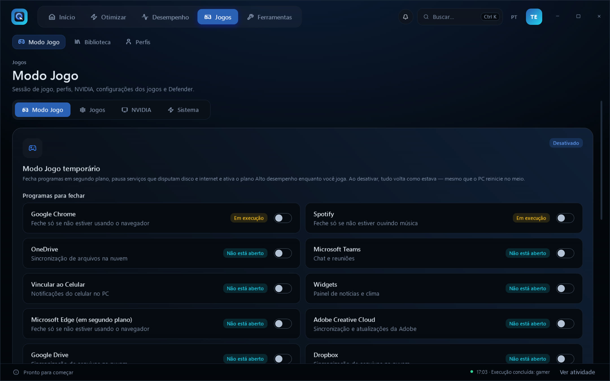Select the Modo Jogo sub-tab at top
This screenshot has width=610, height=381.
pos(39,42)
